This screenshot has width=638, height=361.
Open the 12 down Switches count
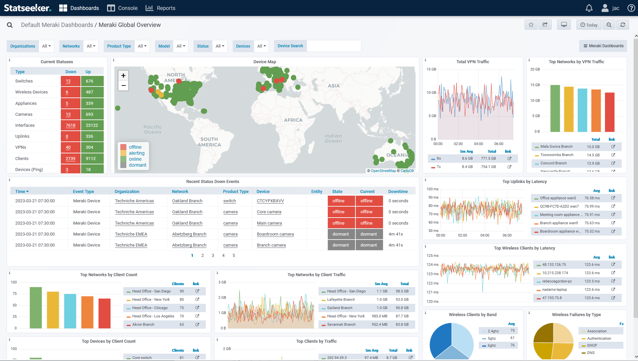tap(68, 81)
